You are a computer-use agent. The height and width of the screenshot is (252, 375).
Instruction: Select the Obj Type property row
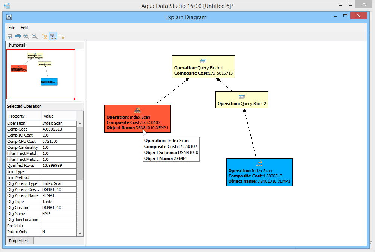click(x=42, y=202)
